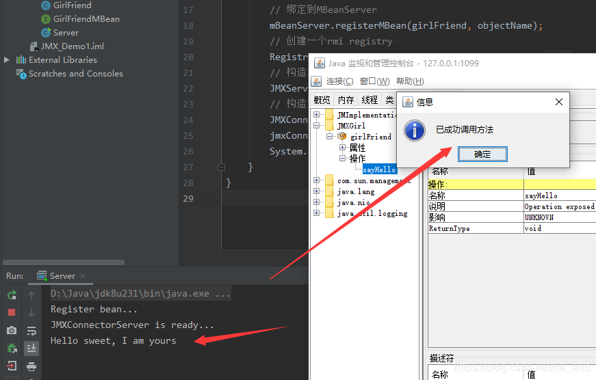Click the camera dump threads icon

click(x=12, y=330)
